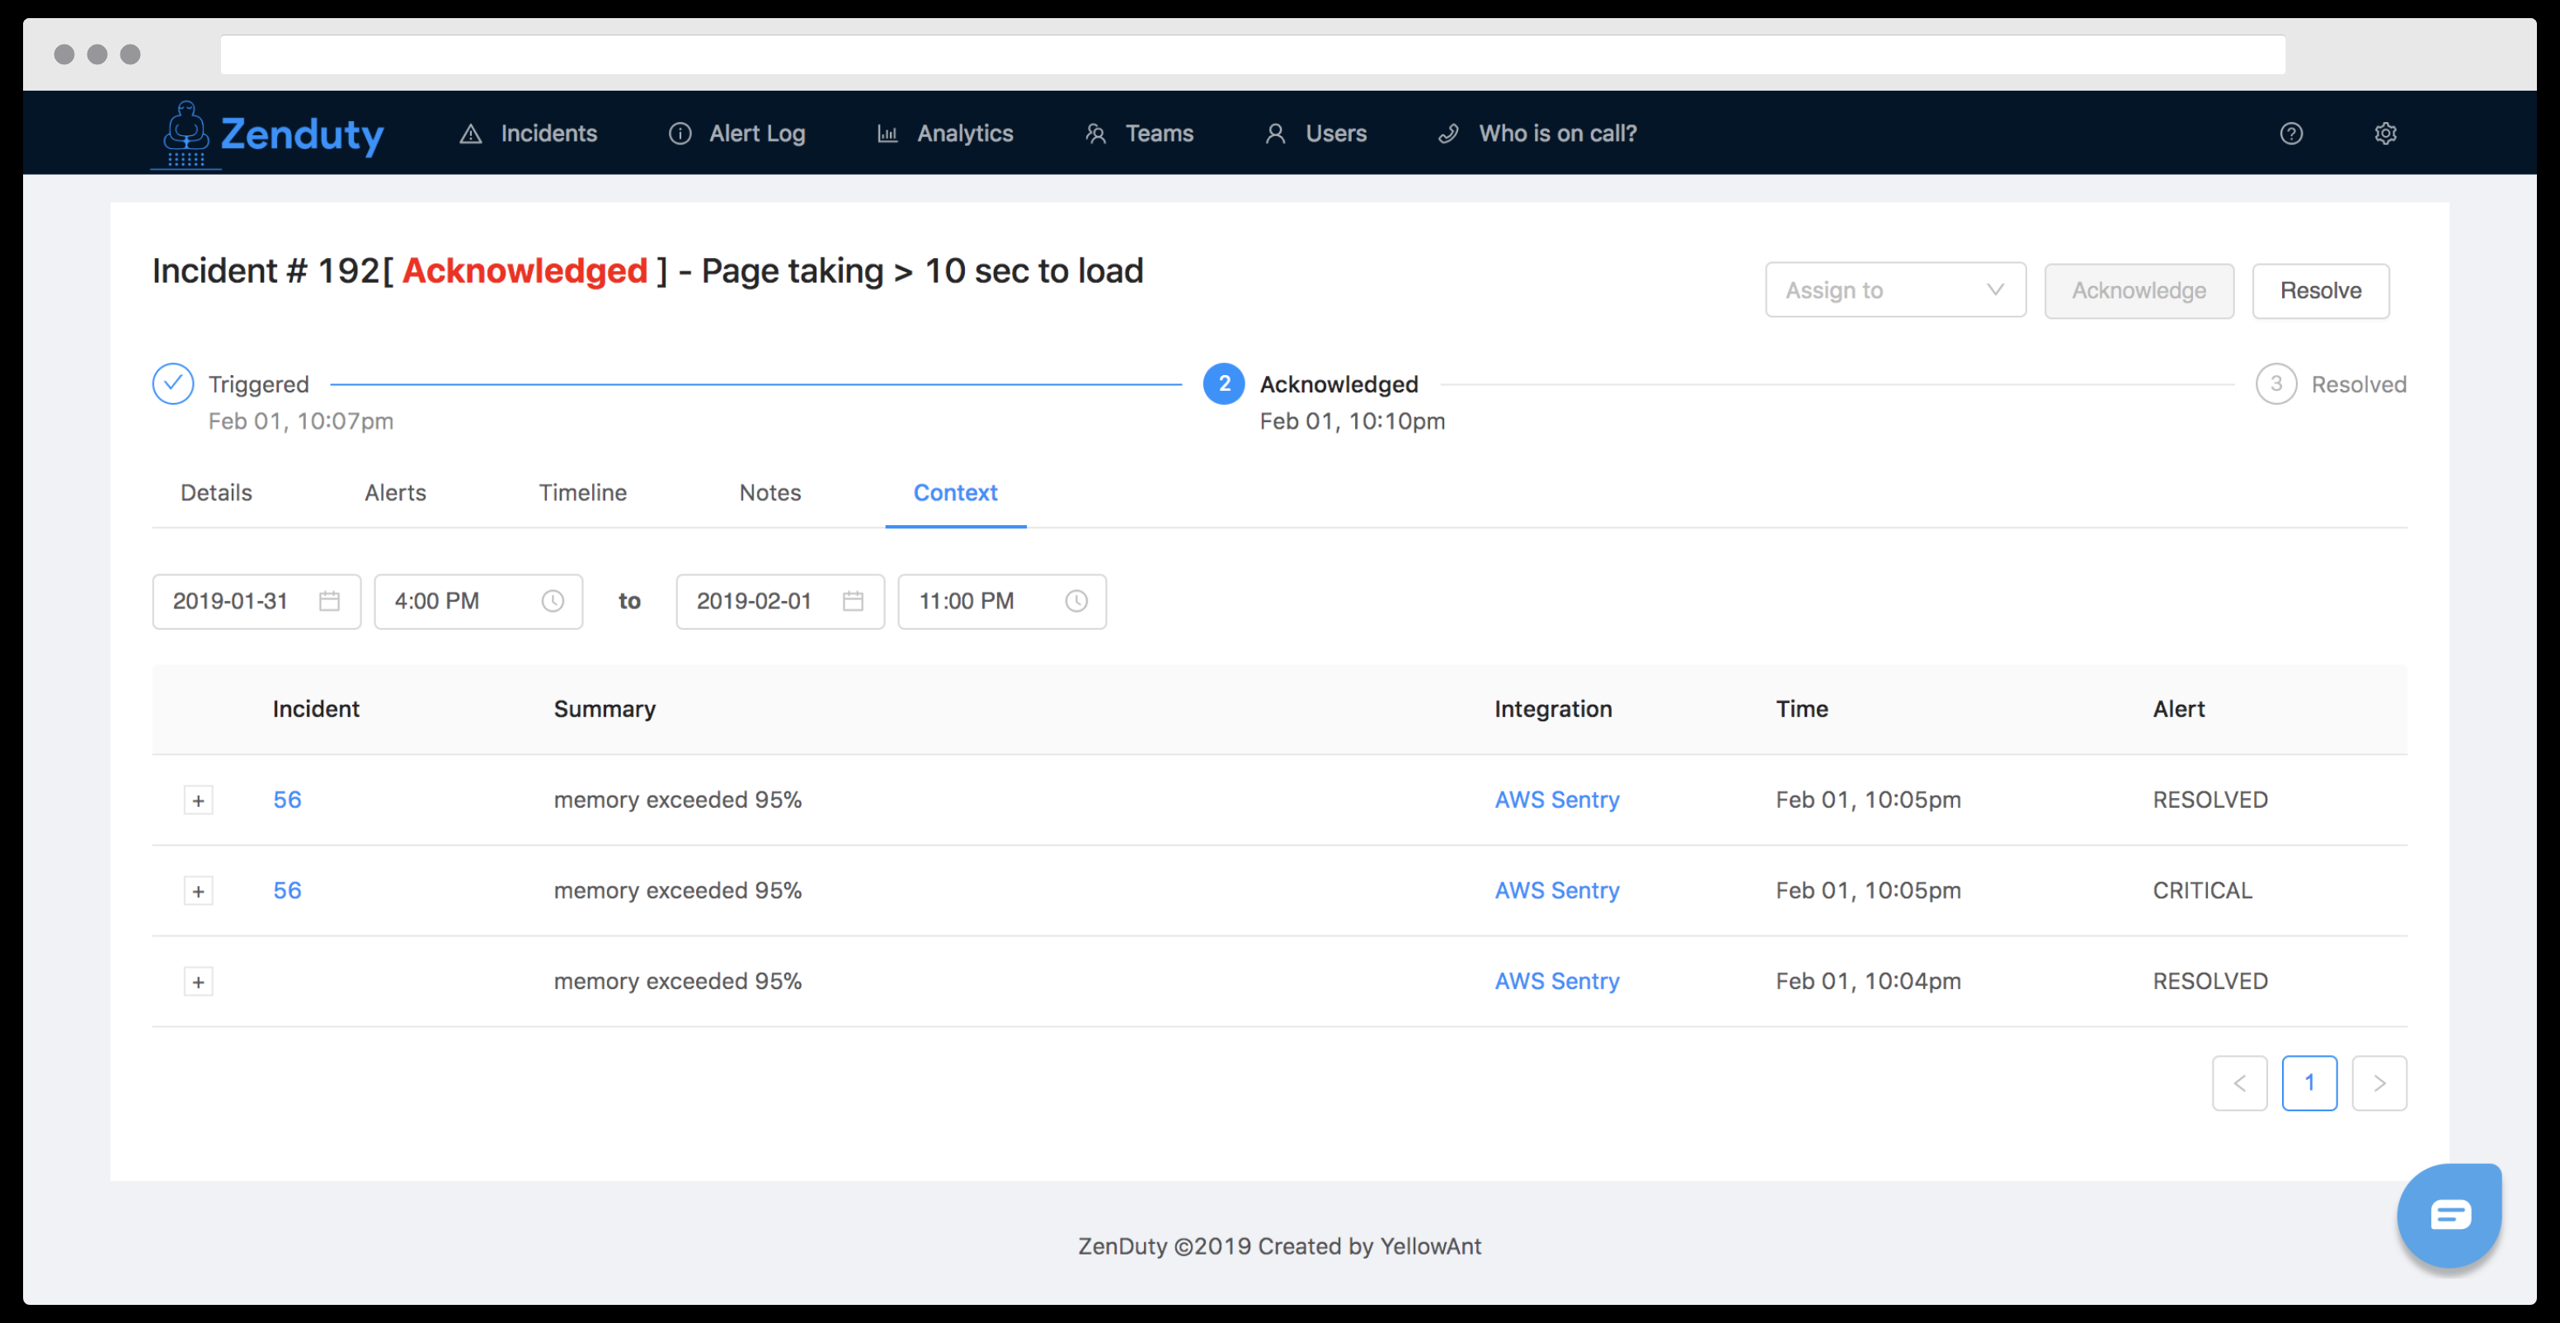Click the 4:00 PM start time field
Viewport: 2560px width, 1323px height.
[478, 601]
